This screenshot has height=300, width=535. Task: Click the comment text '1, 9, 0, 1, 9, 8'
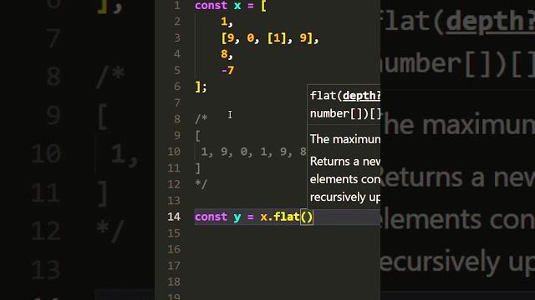tap(253, 152)
